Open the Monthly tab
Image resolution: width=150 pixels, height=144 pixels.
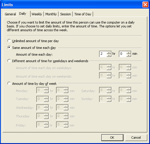51,14
